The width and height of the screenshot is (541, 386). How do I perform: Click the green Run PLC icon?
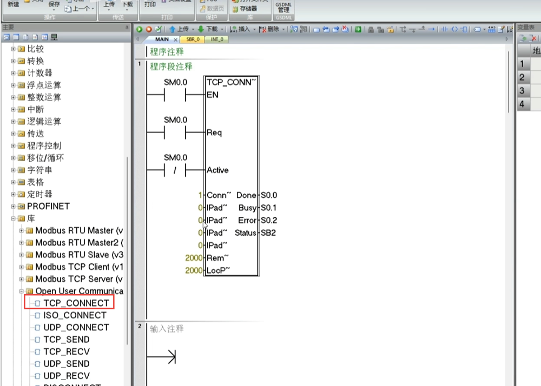coord(140,29)
